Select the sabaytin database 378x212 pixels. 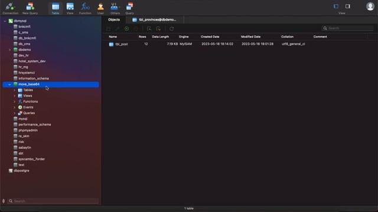tap(25, 148)
